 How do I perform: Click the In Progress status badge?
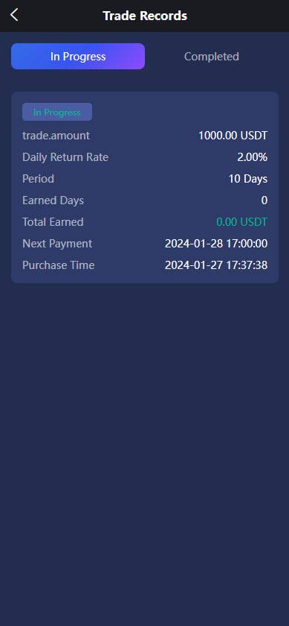click(x=57, y=113)
